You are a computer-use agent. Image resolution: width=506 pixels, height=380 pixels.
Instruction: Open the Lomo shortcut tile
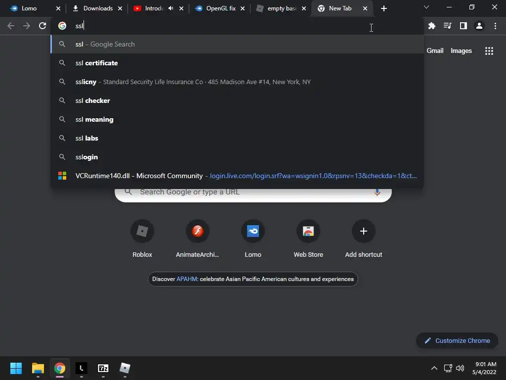[x=253, y=239]
